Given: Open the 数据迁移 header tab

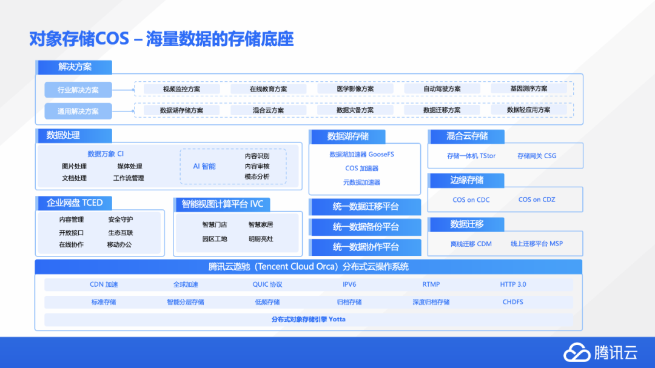Looking at the screenshot, I should 466,224.
